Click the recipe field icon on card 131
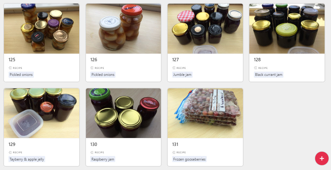 click(x=174, y=152)
